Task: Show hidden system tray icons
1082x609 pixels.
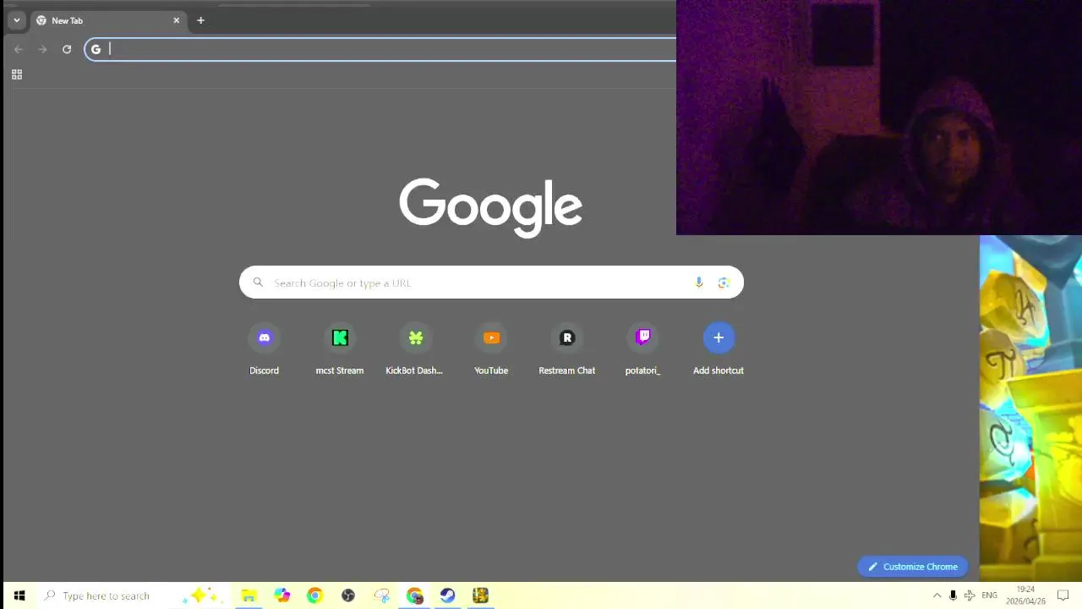Action: (x=937, y=595)
